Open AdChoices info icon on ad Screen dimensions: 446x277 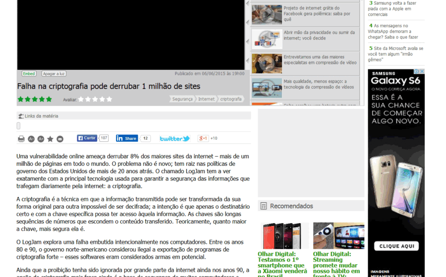(x=416, y=72)
